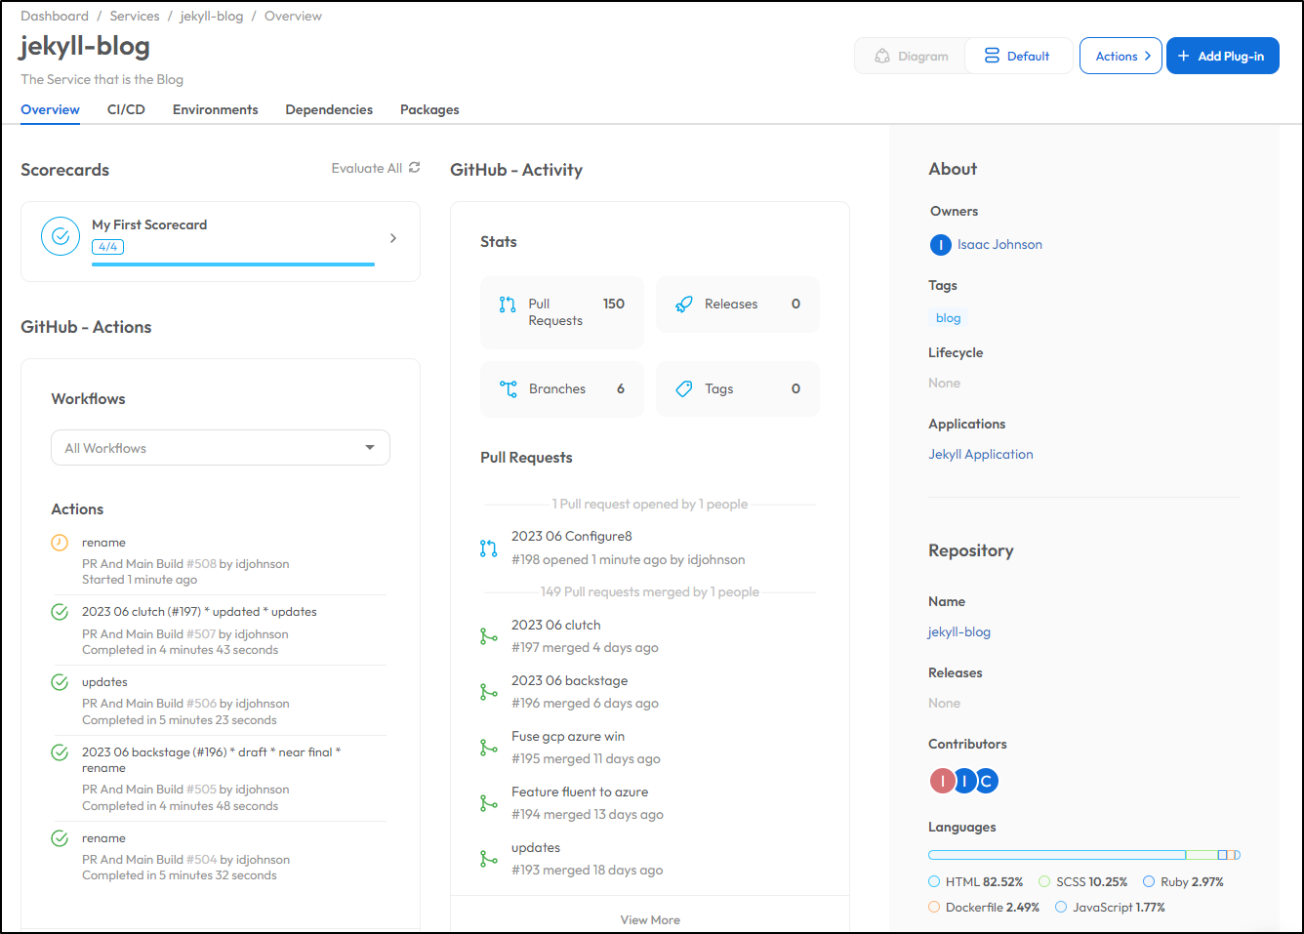Click the Pull Requests stat icon
1304x934 pixels.
pos(508,305)
